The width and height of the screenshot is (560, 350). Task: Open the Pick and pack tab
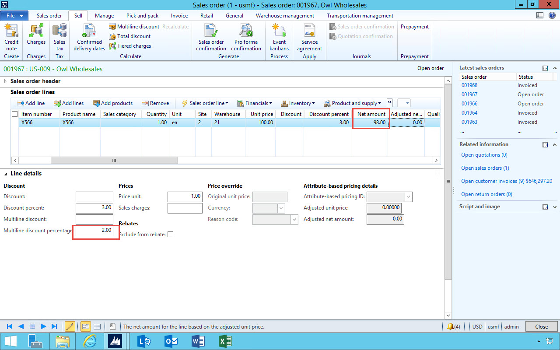[x=142, y=16]
